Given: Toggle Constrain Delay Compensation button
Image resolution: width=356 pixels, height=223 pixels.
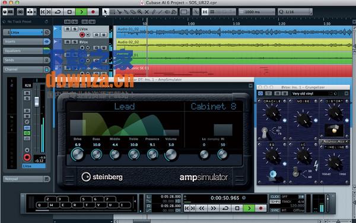Looking at the screenshot, I should point(20,12).
